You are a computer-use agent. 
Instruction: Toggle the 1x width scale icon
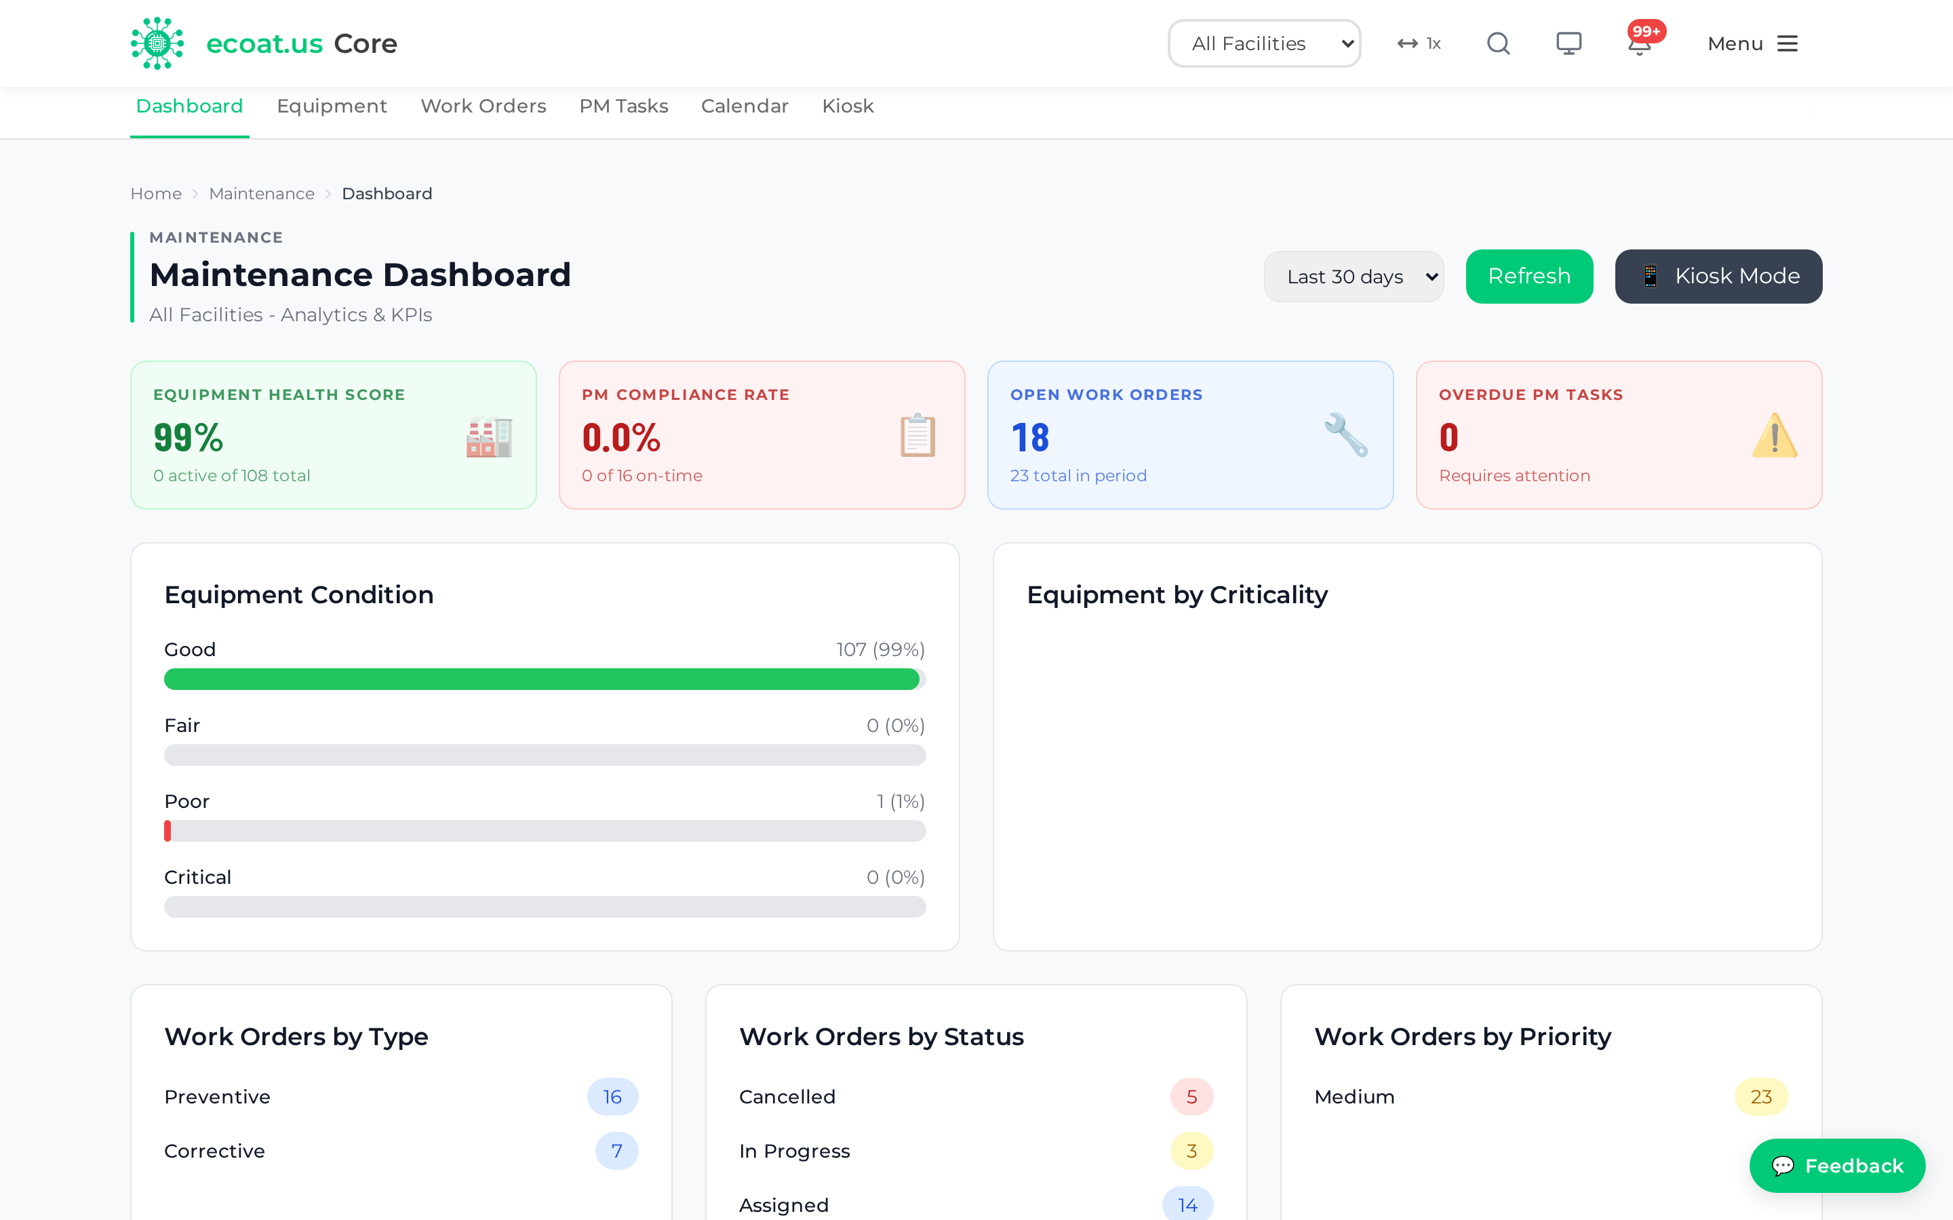pyautogui.click(x=1419, y=43)
